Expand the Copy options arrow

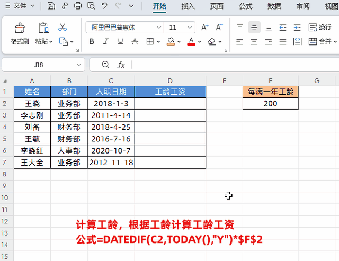tap(72, 42)
